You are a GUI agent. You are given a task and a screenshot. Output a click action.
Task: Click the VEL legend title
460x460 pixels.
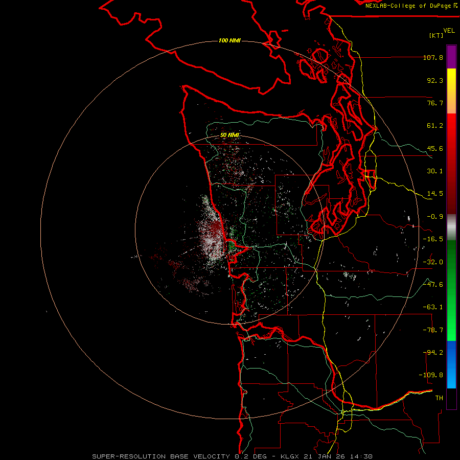(449, 31)
